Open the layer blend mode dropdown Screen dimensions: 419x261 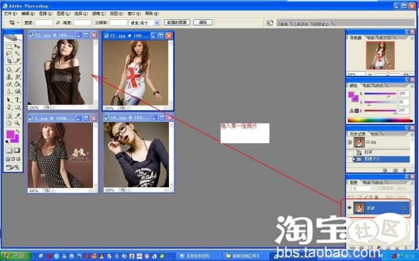362,189
